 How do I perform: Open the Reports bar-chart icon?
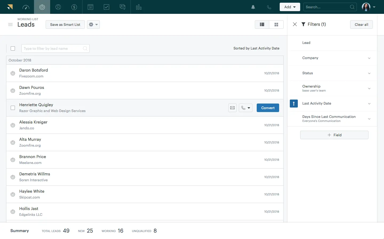click(x=138, y=7)
